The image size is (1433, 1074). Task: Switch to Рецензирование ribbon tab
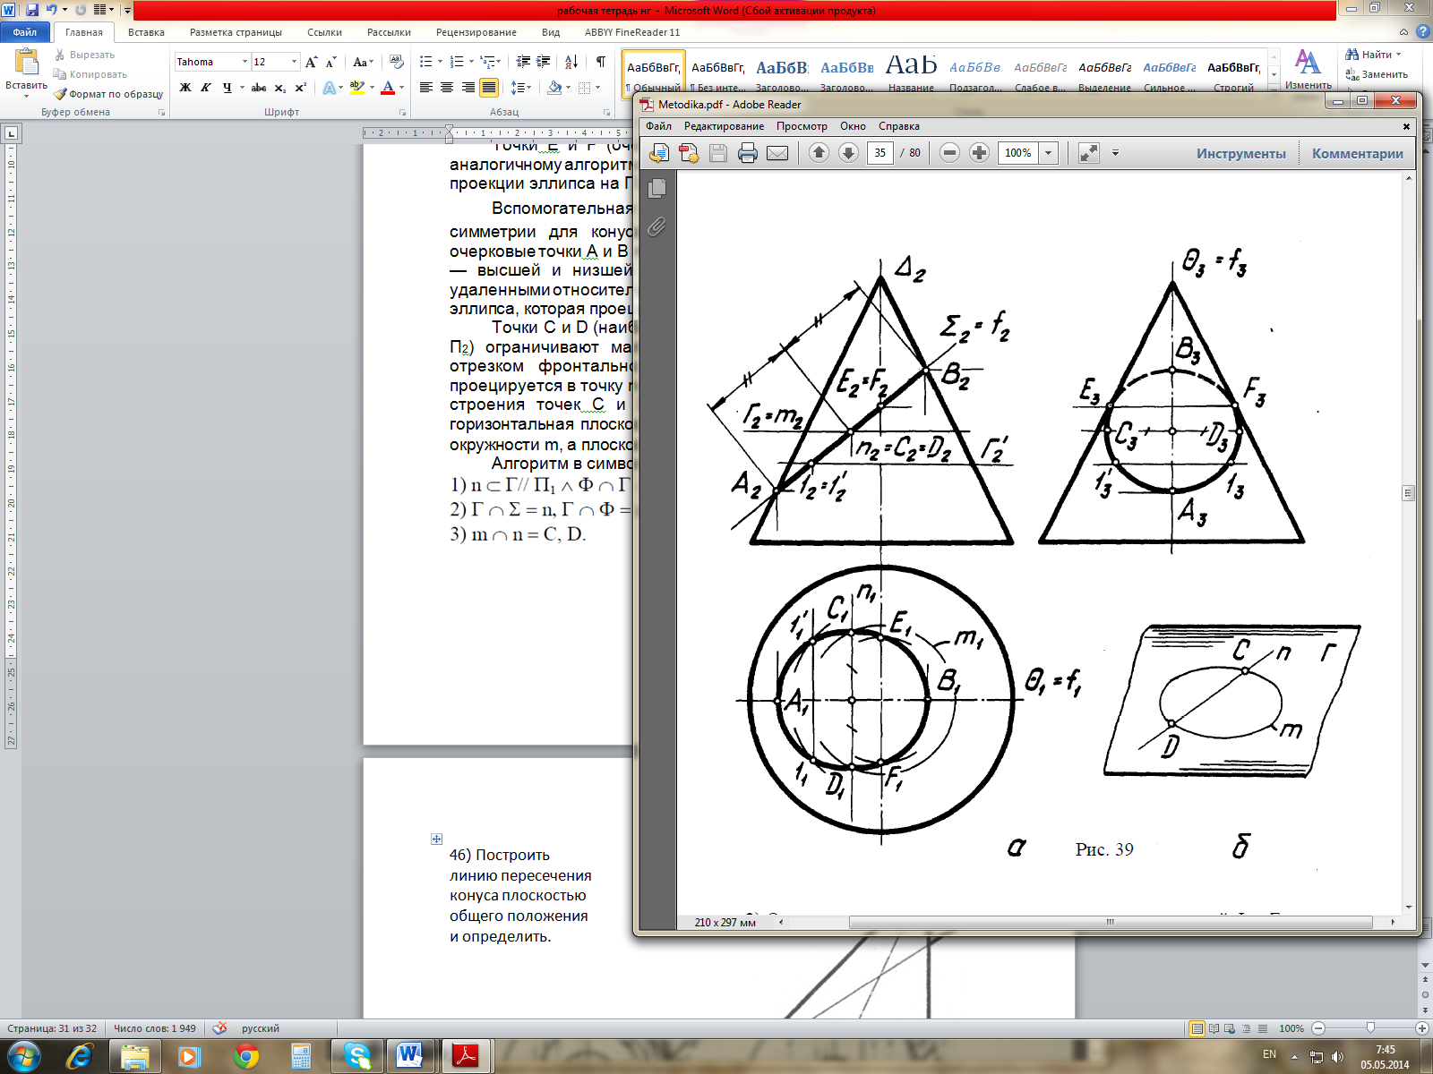(476, 32)
